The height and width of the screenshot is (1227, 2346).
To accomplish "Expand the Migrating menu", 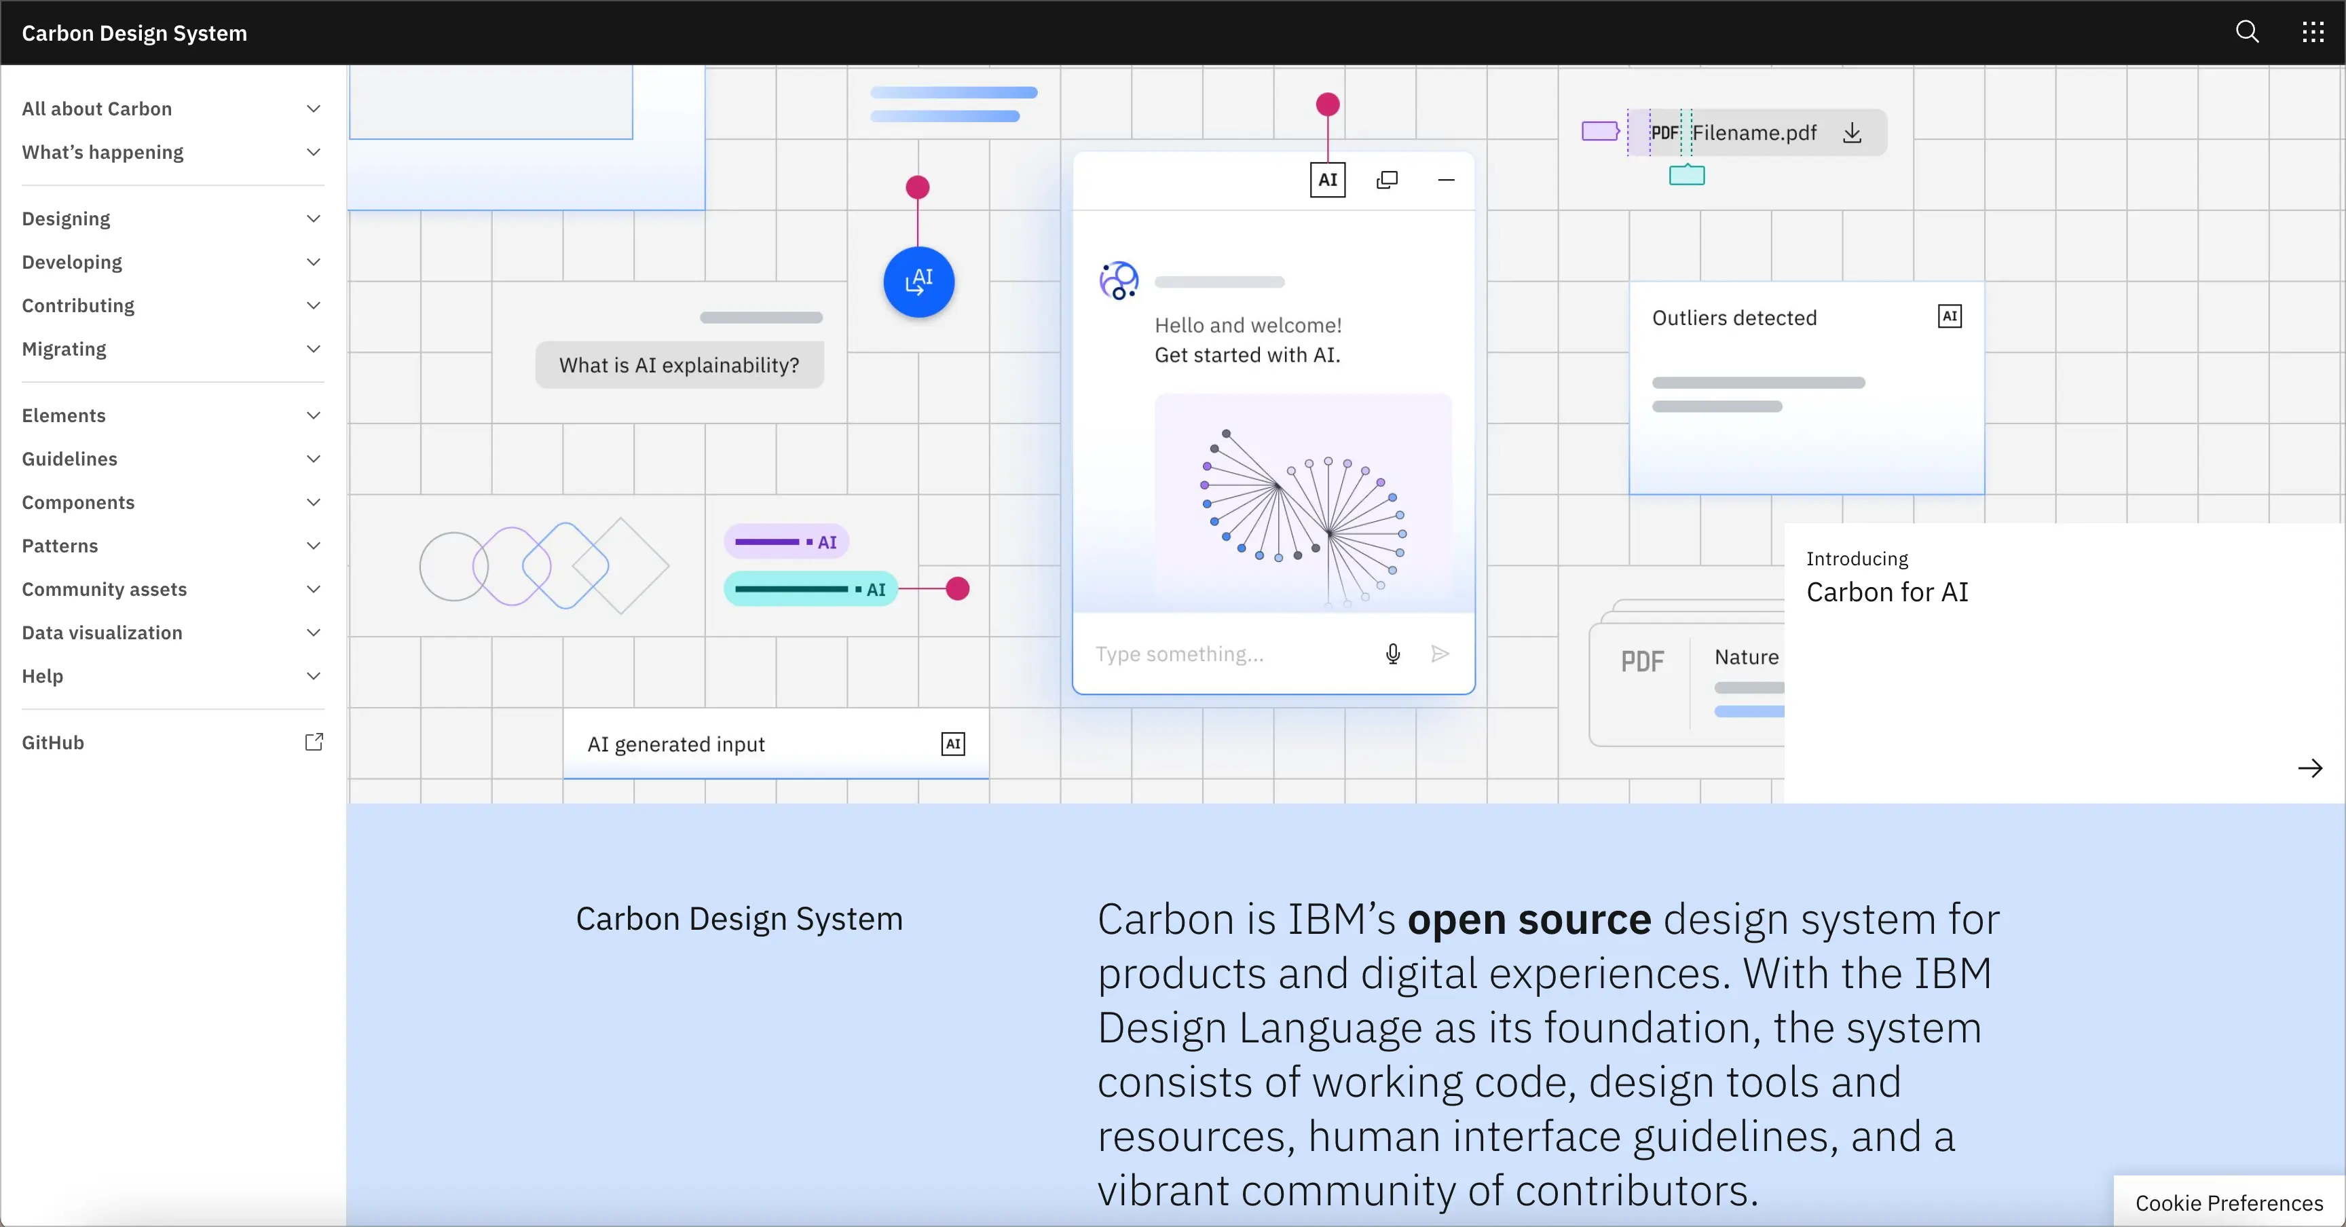I will 172,349.
